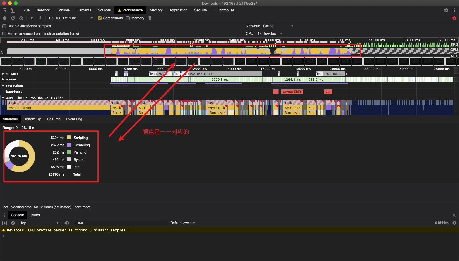Viewport: 459px width, 261px height.
Task: Click the record profile button
Action: pyautogui.click(x=5, y=18)
